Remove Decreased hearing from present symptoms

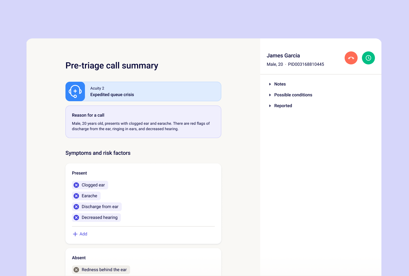coord(76,218)
